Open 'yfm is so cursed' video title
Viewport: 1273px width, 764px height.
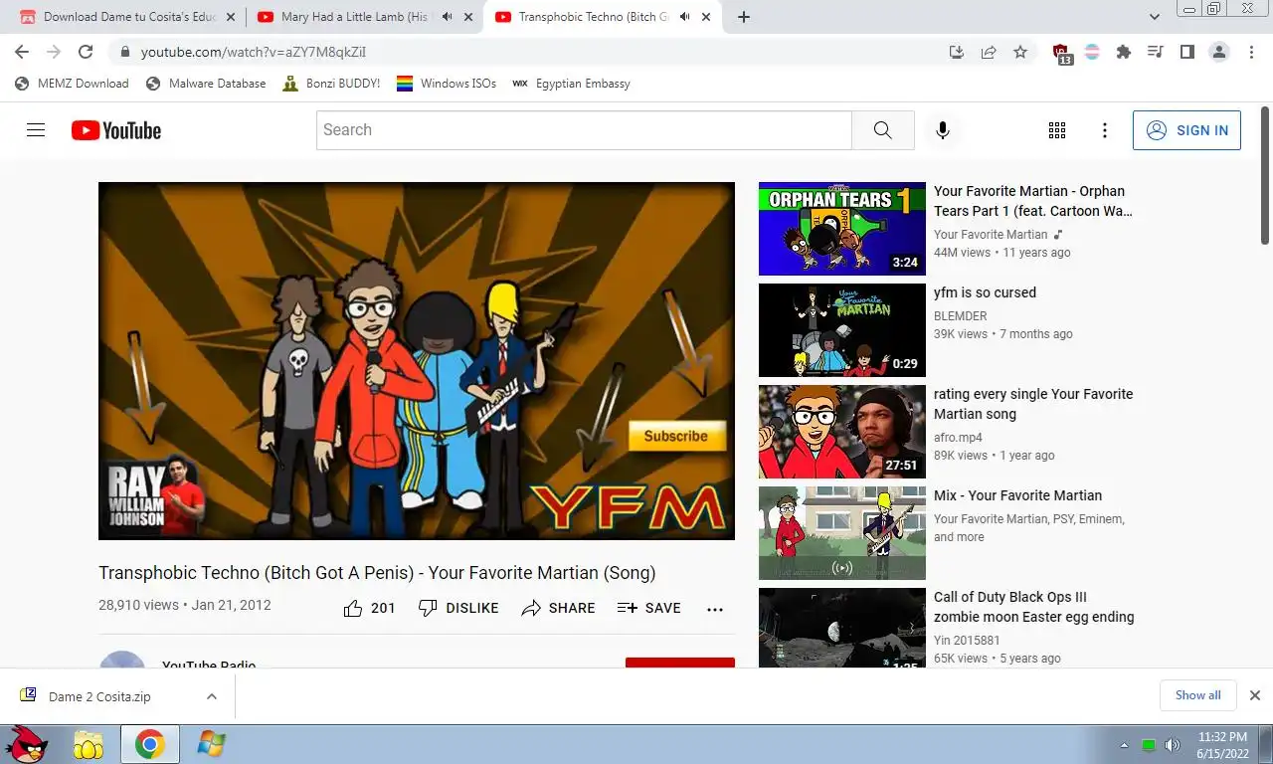click(x=985, y=292)
